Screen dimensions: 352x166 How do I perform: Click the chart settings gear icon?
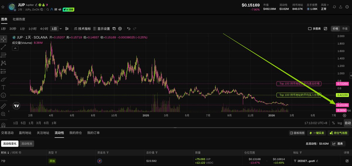120,29
